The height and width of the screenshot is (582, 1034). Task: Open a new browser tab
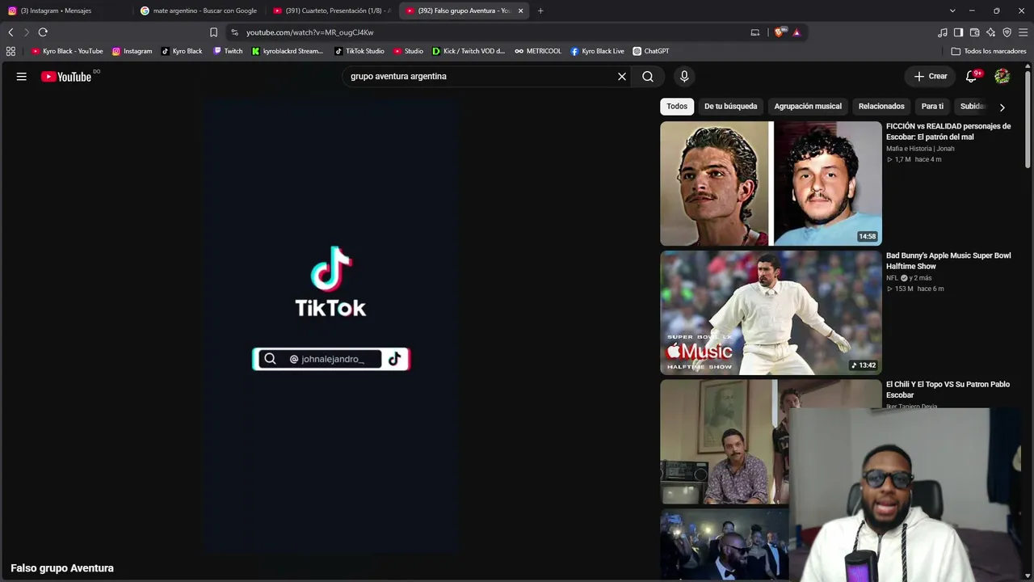click(540, 11)
